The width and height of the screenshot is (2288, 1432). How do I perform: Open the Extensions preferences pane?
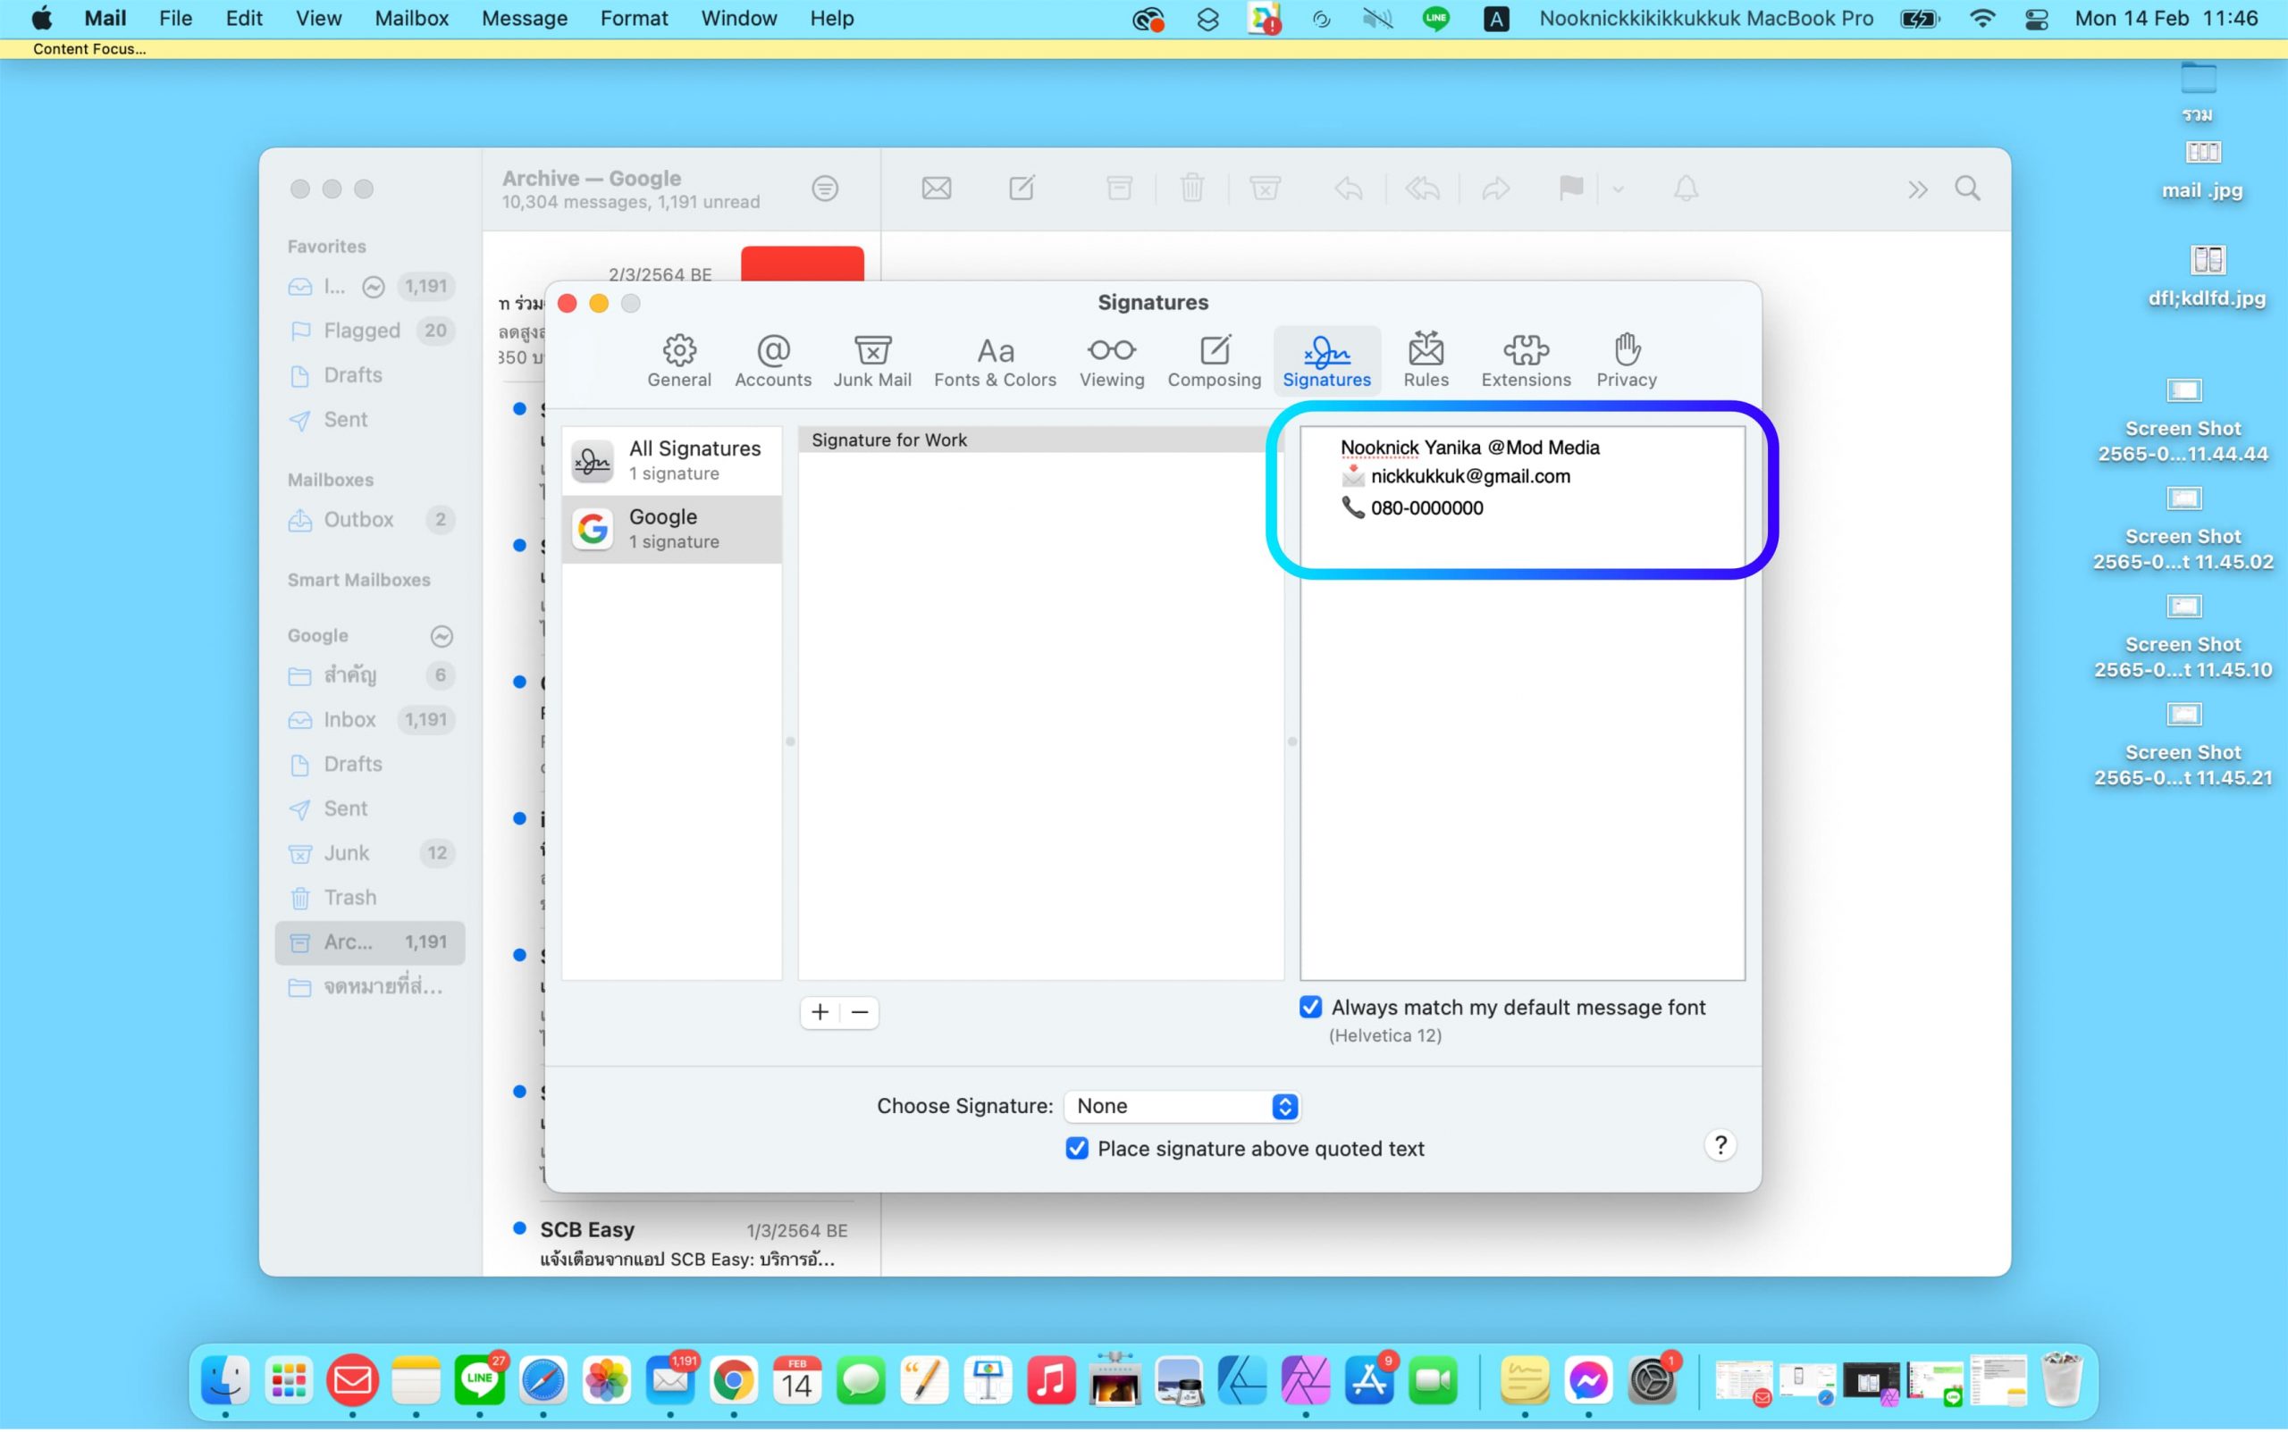1525,360
